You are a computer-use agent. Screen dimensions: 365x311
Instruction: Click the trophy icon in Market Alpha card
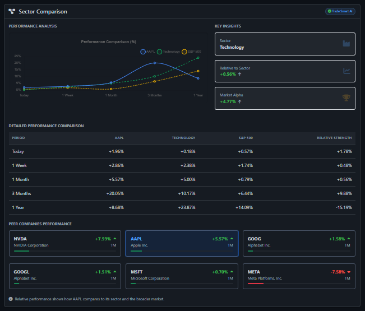(x=346, y=98)
